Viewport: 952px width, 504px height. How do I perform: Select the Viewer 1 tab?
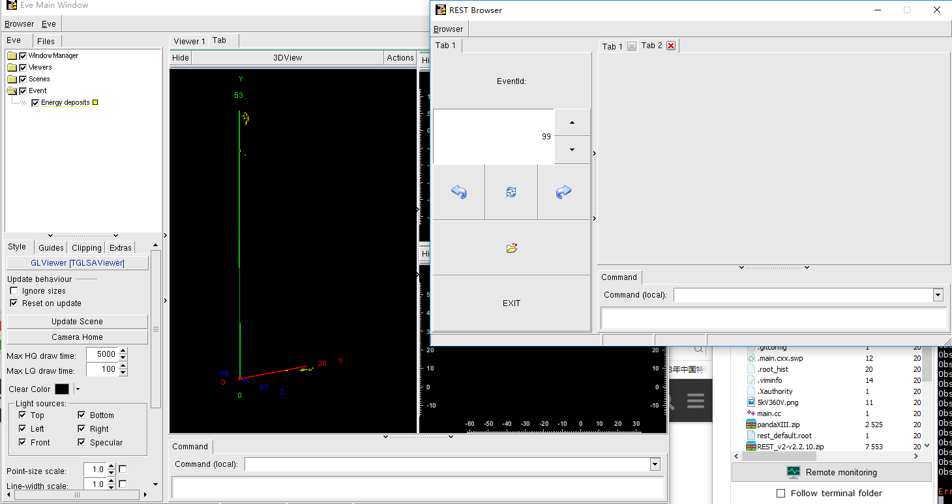click(x=189, y=41)
